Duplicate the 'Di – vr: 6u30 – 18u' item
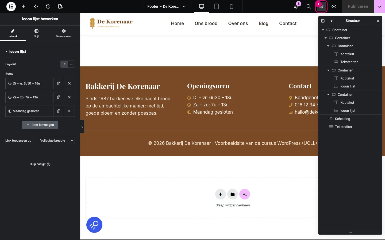Image resolution: width=385 pixels, height=240 pixels. (59, 83)
